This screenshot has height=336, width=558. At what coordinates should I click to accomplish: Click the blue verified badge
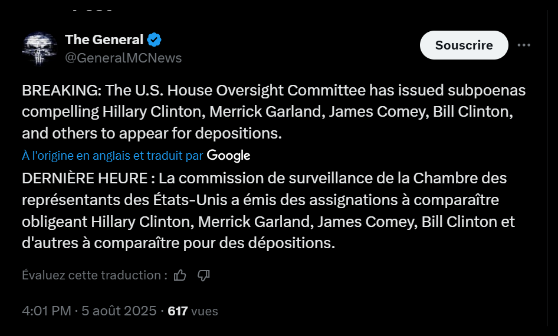pyautogui.click(x=155, y=40)
